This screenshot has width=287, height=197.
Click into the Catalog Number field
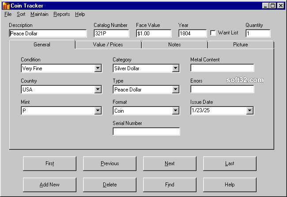pos(111,34)
